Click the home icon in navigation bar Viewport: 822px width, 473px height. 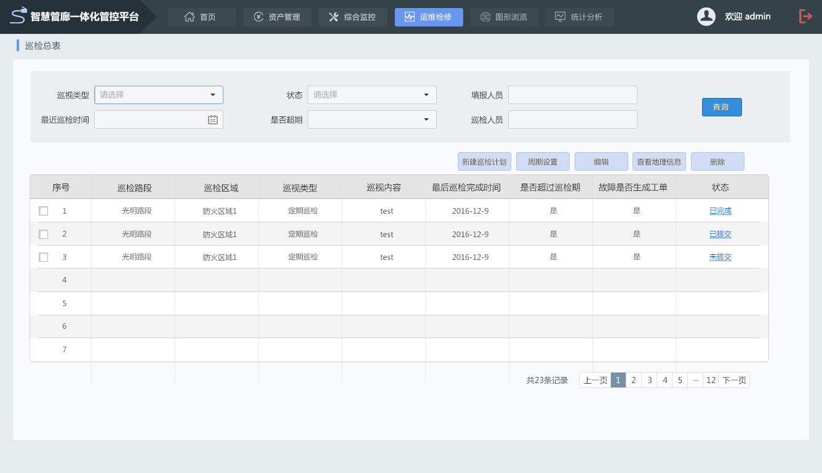coord(190,17)
